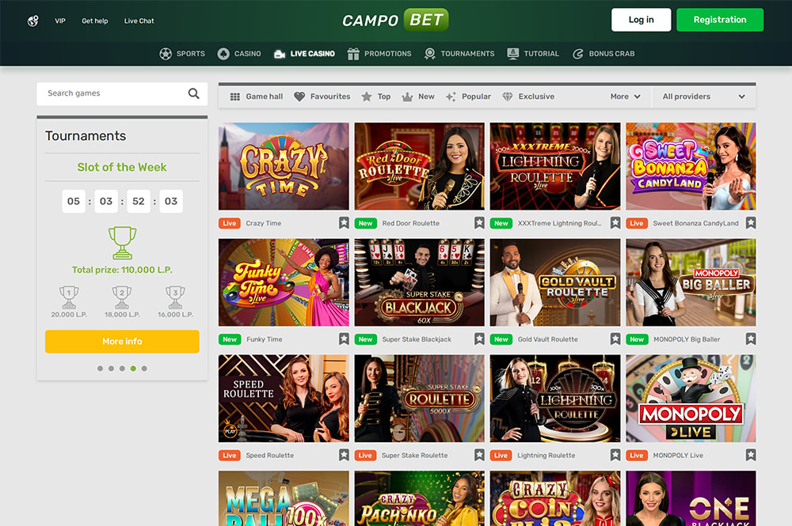Toggle favourite bookmark for MONOPOLY Live
Screen dimensions: 792x526
coord(751,455)
